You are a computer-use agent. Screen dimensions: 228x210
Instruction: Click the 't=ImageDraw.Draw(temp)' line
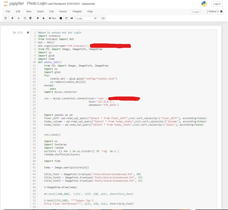coord(60,187)
